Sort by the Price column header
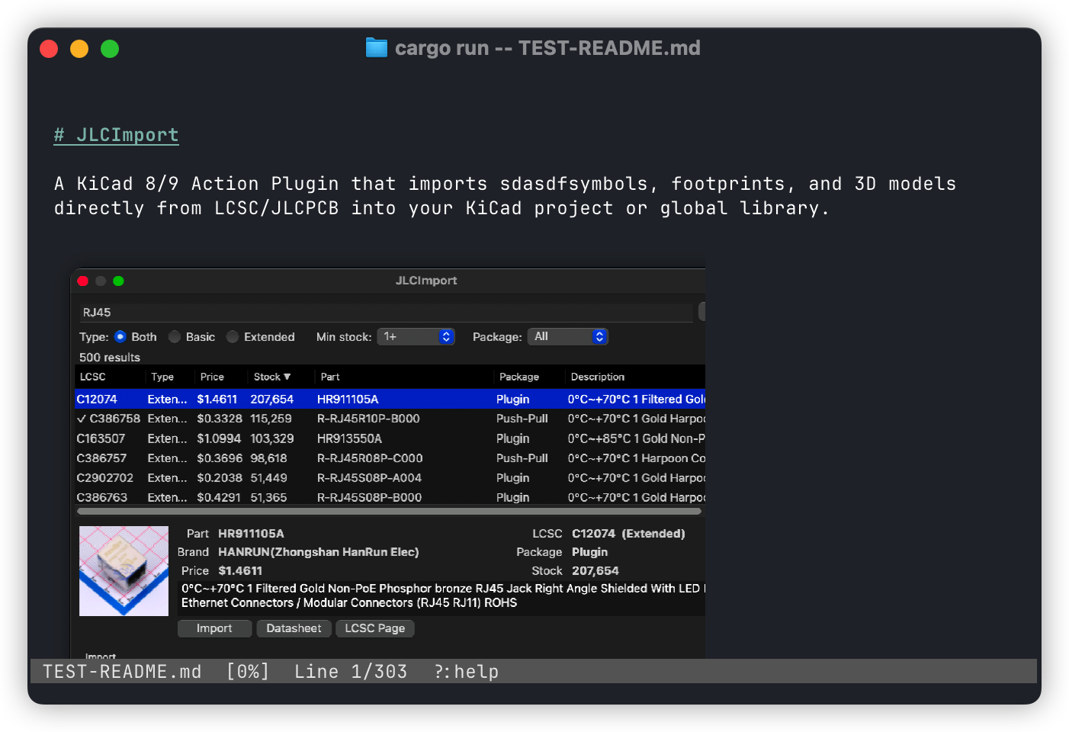The height and width of the screenshot is (732, 1069). (x=212, y=377)
